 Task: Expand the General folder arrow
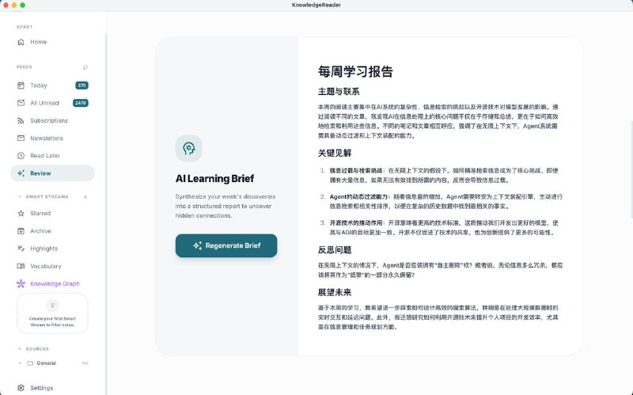tap(20, 363)
